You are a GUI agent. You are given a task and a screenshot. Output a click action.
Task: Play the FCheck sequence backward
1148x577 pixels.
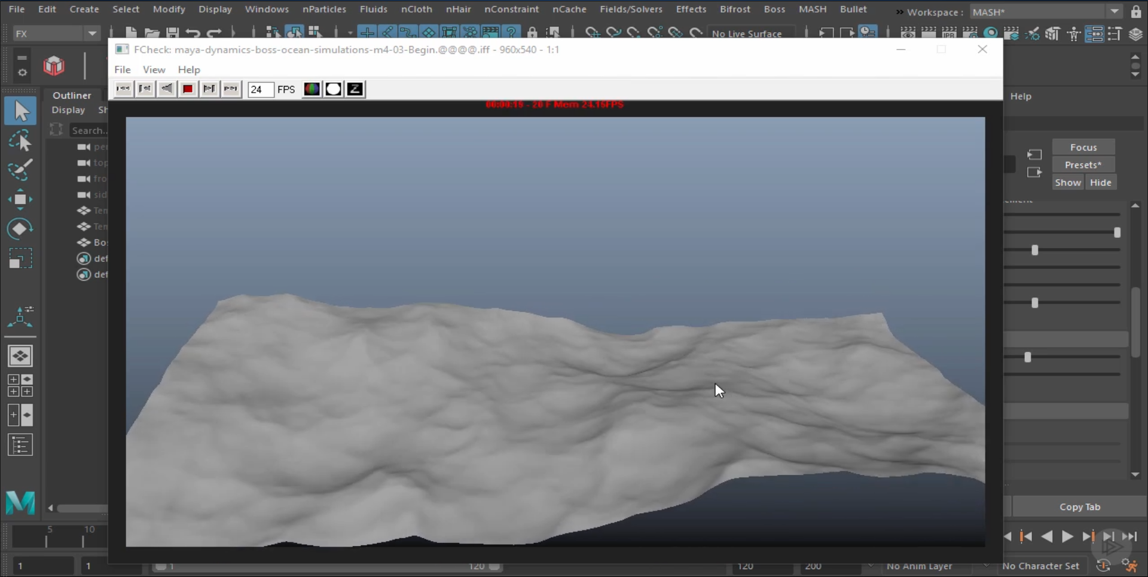pyautogui.click(x=166, y=89)
